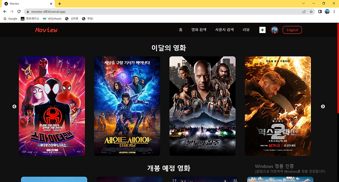
Task: Click the browser address bar URL
Action: (x=48, y=12)
